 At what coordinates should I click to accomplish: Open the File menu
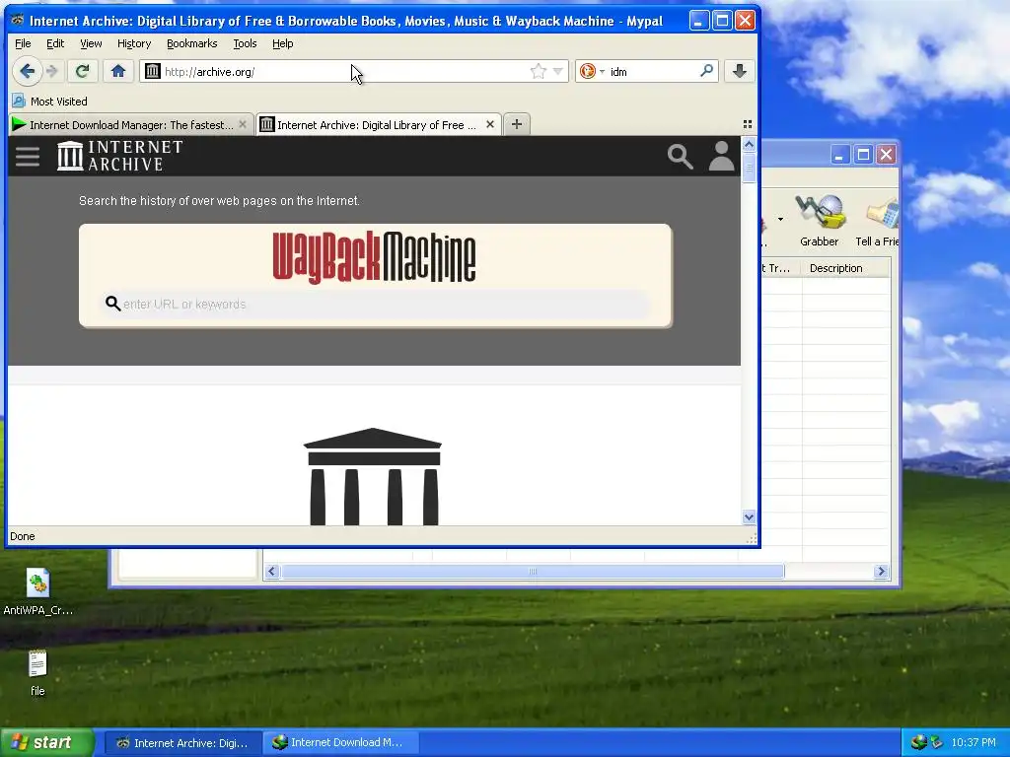coord(23,43)
